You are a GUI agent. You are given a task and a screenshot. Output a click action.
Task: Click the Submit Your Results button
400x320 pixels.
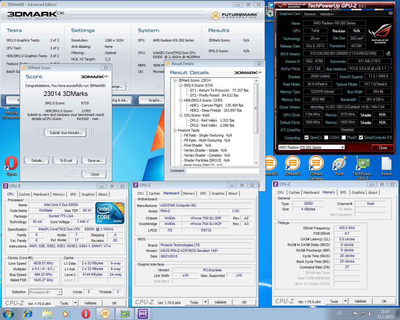pos(66,133)
